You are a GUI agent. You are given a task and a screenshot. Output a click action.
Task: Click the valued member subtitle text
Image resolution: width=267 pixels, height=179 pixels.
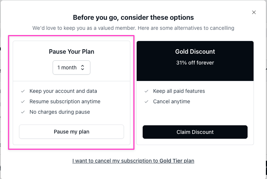click(x=133, y=28)
